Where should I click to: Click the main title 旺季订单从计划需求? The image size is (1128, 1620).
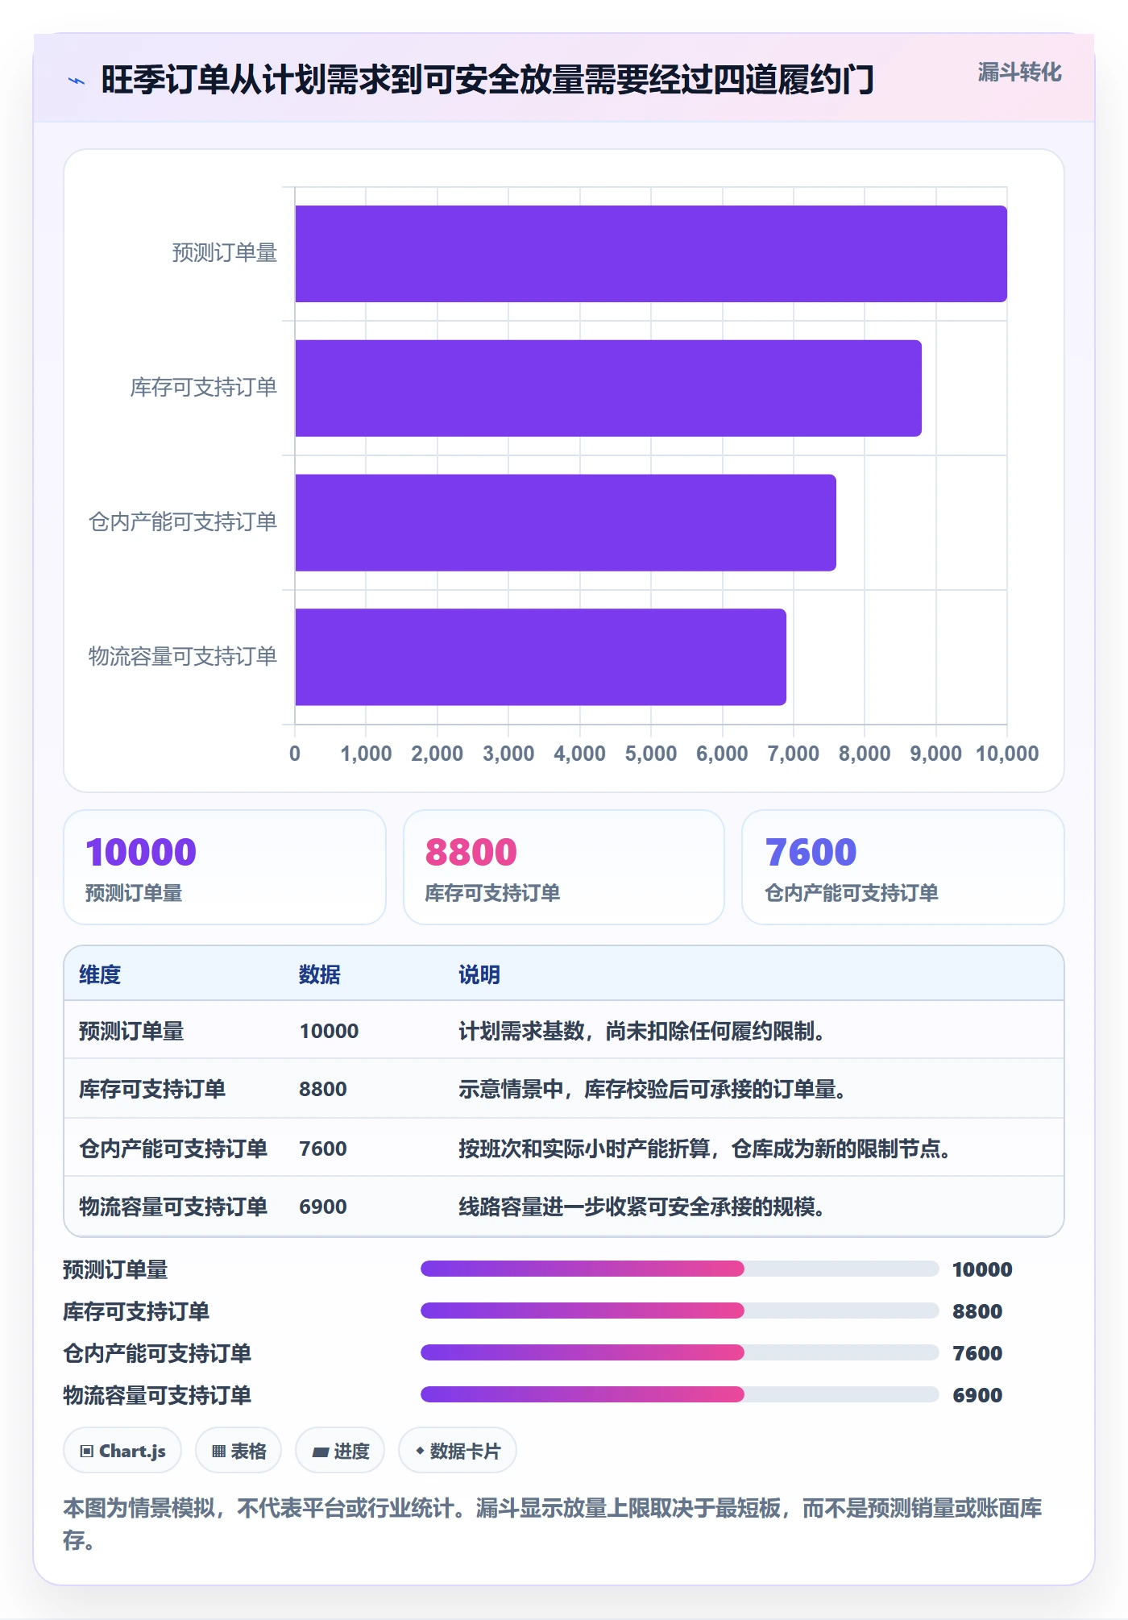click(x=487, y=80)
